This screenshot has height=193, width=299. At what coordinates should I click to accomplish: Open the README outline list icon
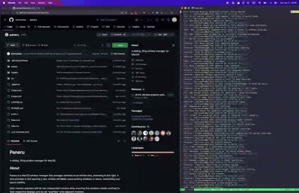(x=124, y=141)
